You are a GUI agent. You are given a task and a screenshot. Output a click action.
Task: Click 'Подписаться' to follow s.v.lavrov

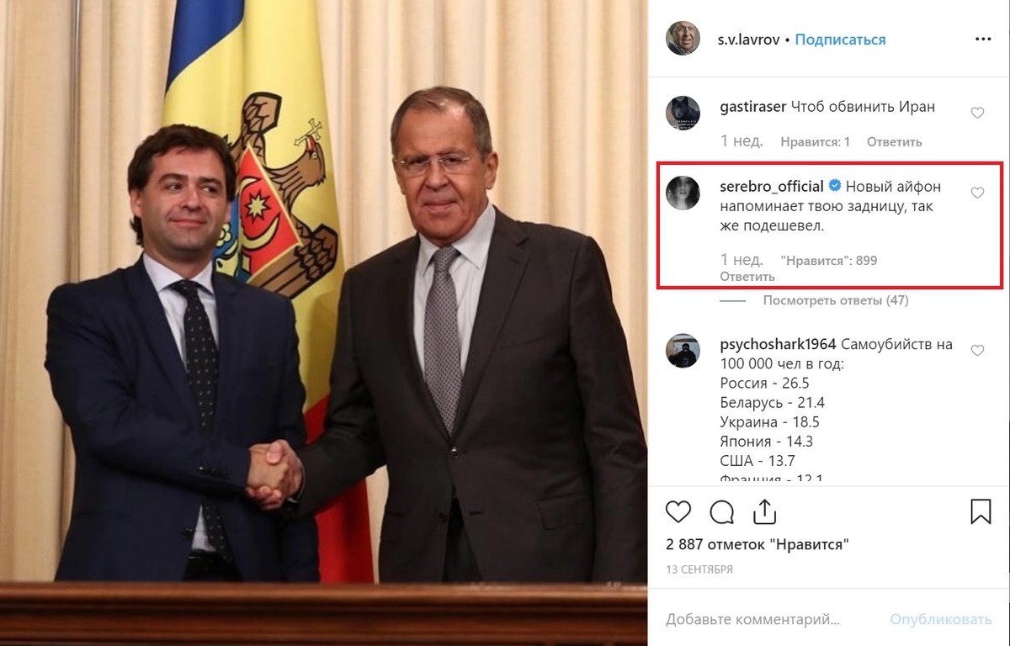point(840,40)
